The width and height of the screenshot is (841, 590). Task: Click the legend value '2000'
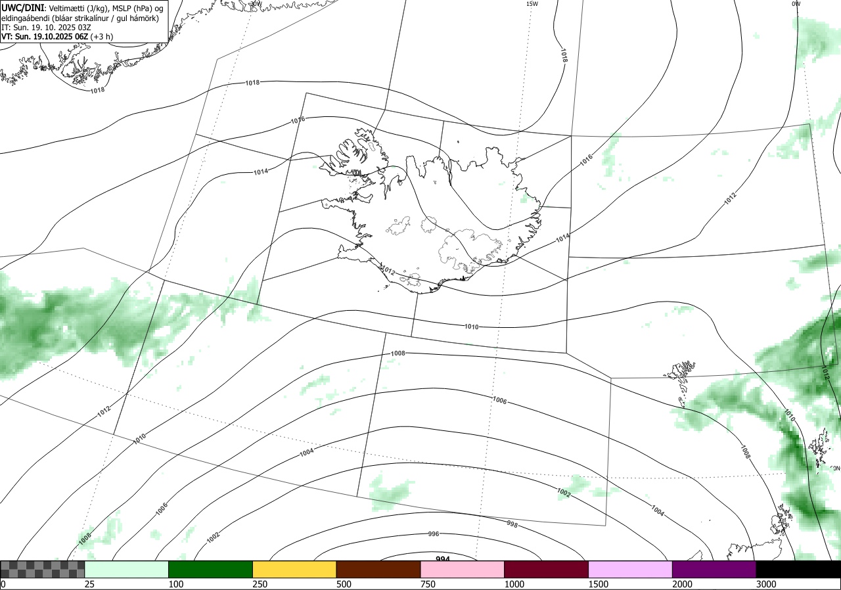(683, 584)
